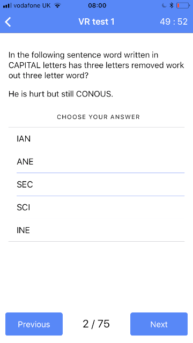193x343 pixels.
Task: Tap the CHOOSE YOUR ANSWER heading
Action: pos(98,117)
